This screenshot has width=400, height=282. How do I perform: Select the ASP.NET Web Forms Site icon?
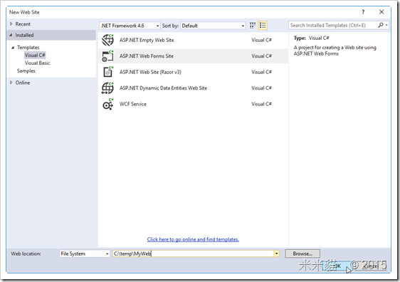(x=107, y=56)
